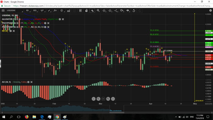Toggle the eye visibility icon

point(128,10)
